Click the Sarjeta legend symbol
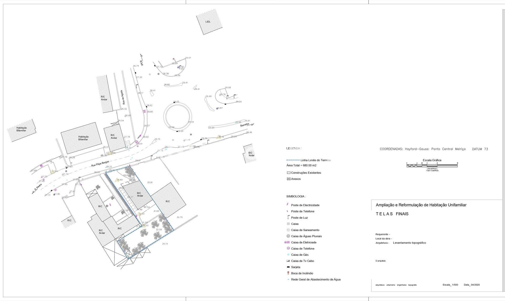The height and width of the screenshot is (301, 505). [288, 267]
